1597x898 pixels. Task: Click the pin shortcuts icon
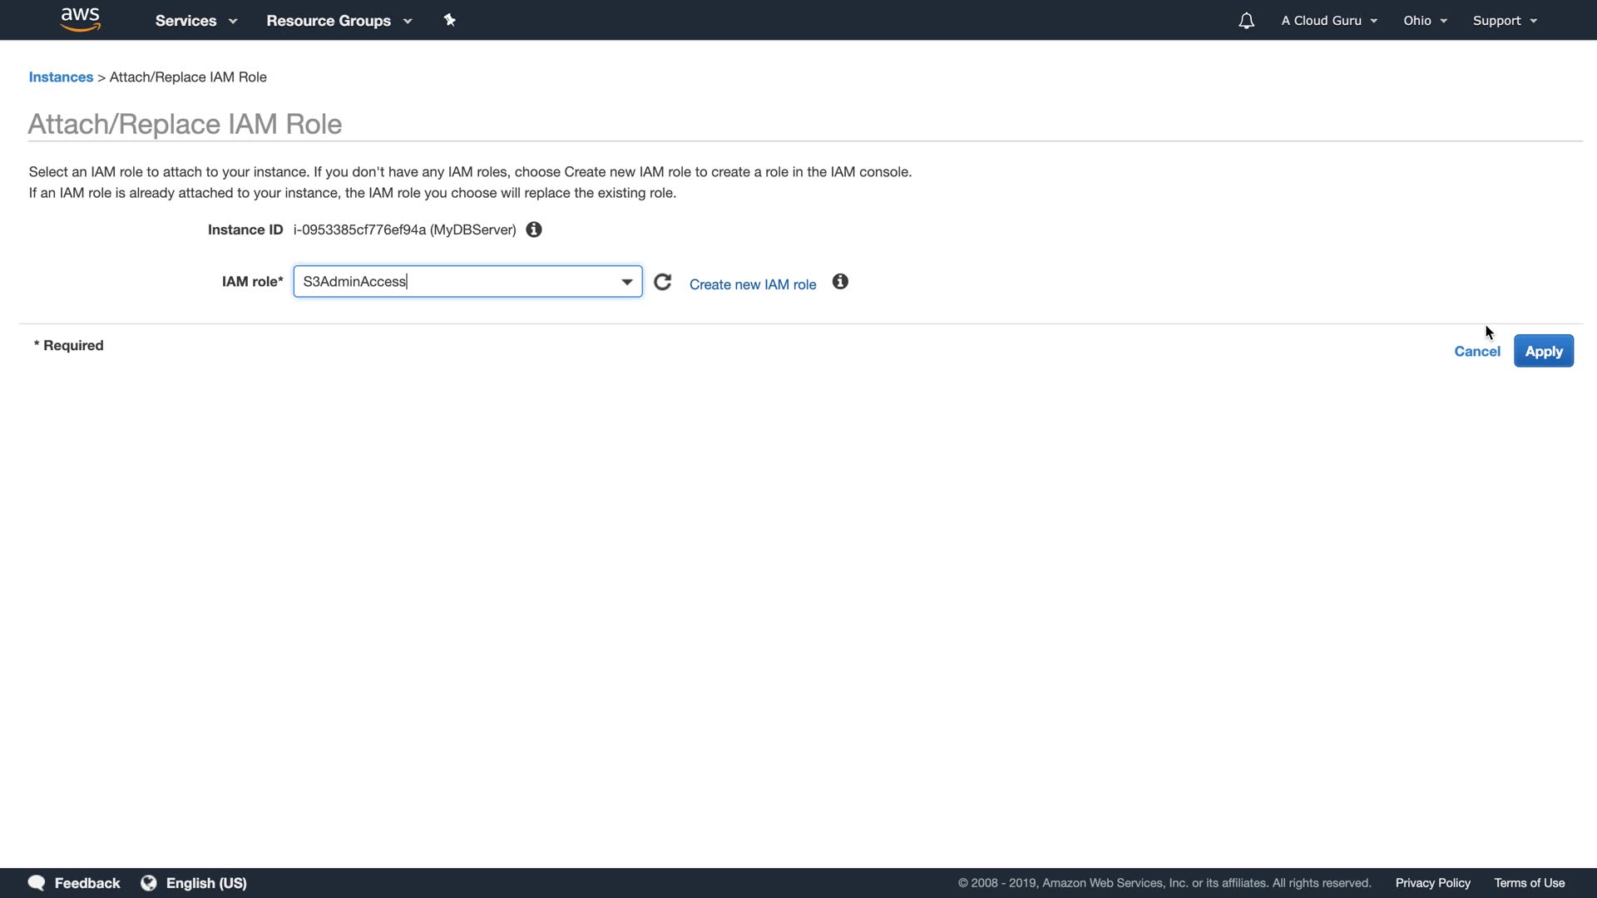point(449,20)
